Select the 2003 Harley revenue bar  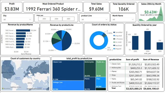coord(20,39)
